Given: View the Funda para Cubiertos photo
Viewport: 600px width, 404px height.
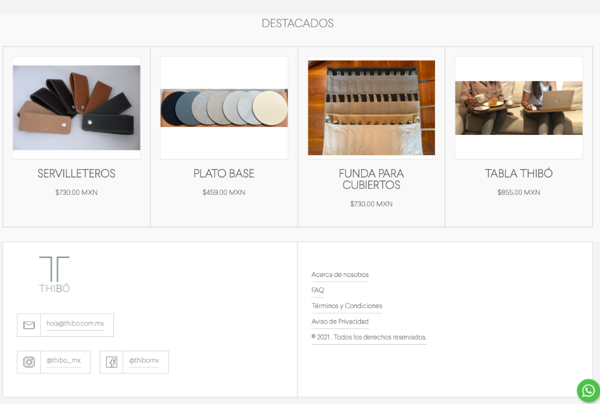Looking at the screenshot, I should tap(371, 108).
